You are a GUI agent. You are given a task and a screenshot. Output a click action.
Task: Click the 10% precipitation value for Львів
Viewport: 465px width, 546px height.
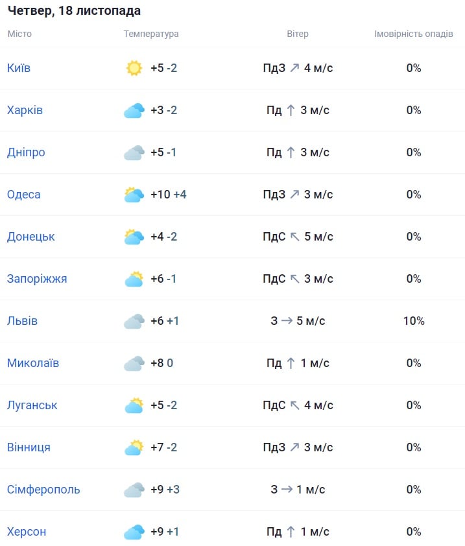click(414, 321)
